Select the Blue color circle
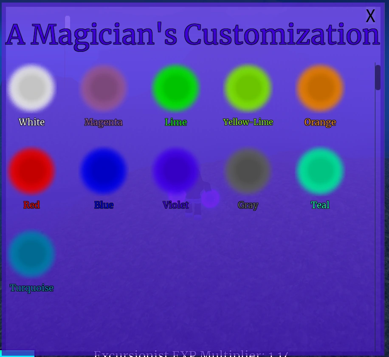389x357 pixels. 104,171
